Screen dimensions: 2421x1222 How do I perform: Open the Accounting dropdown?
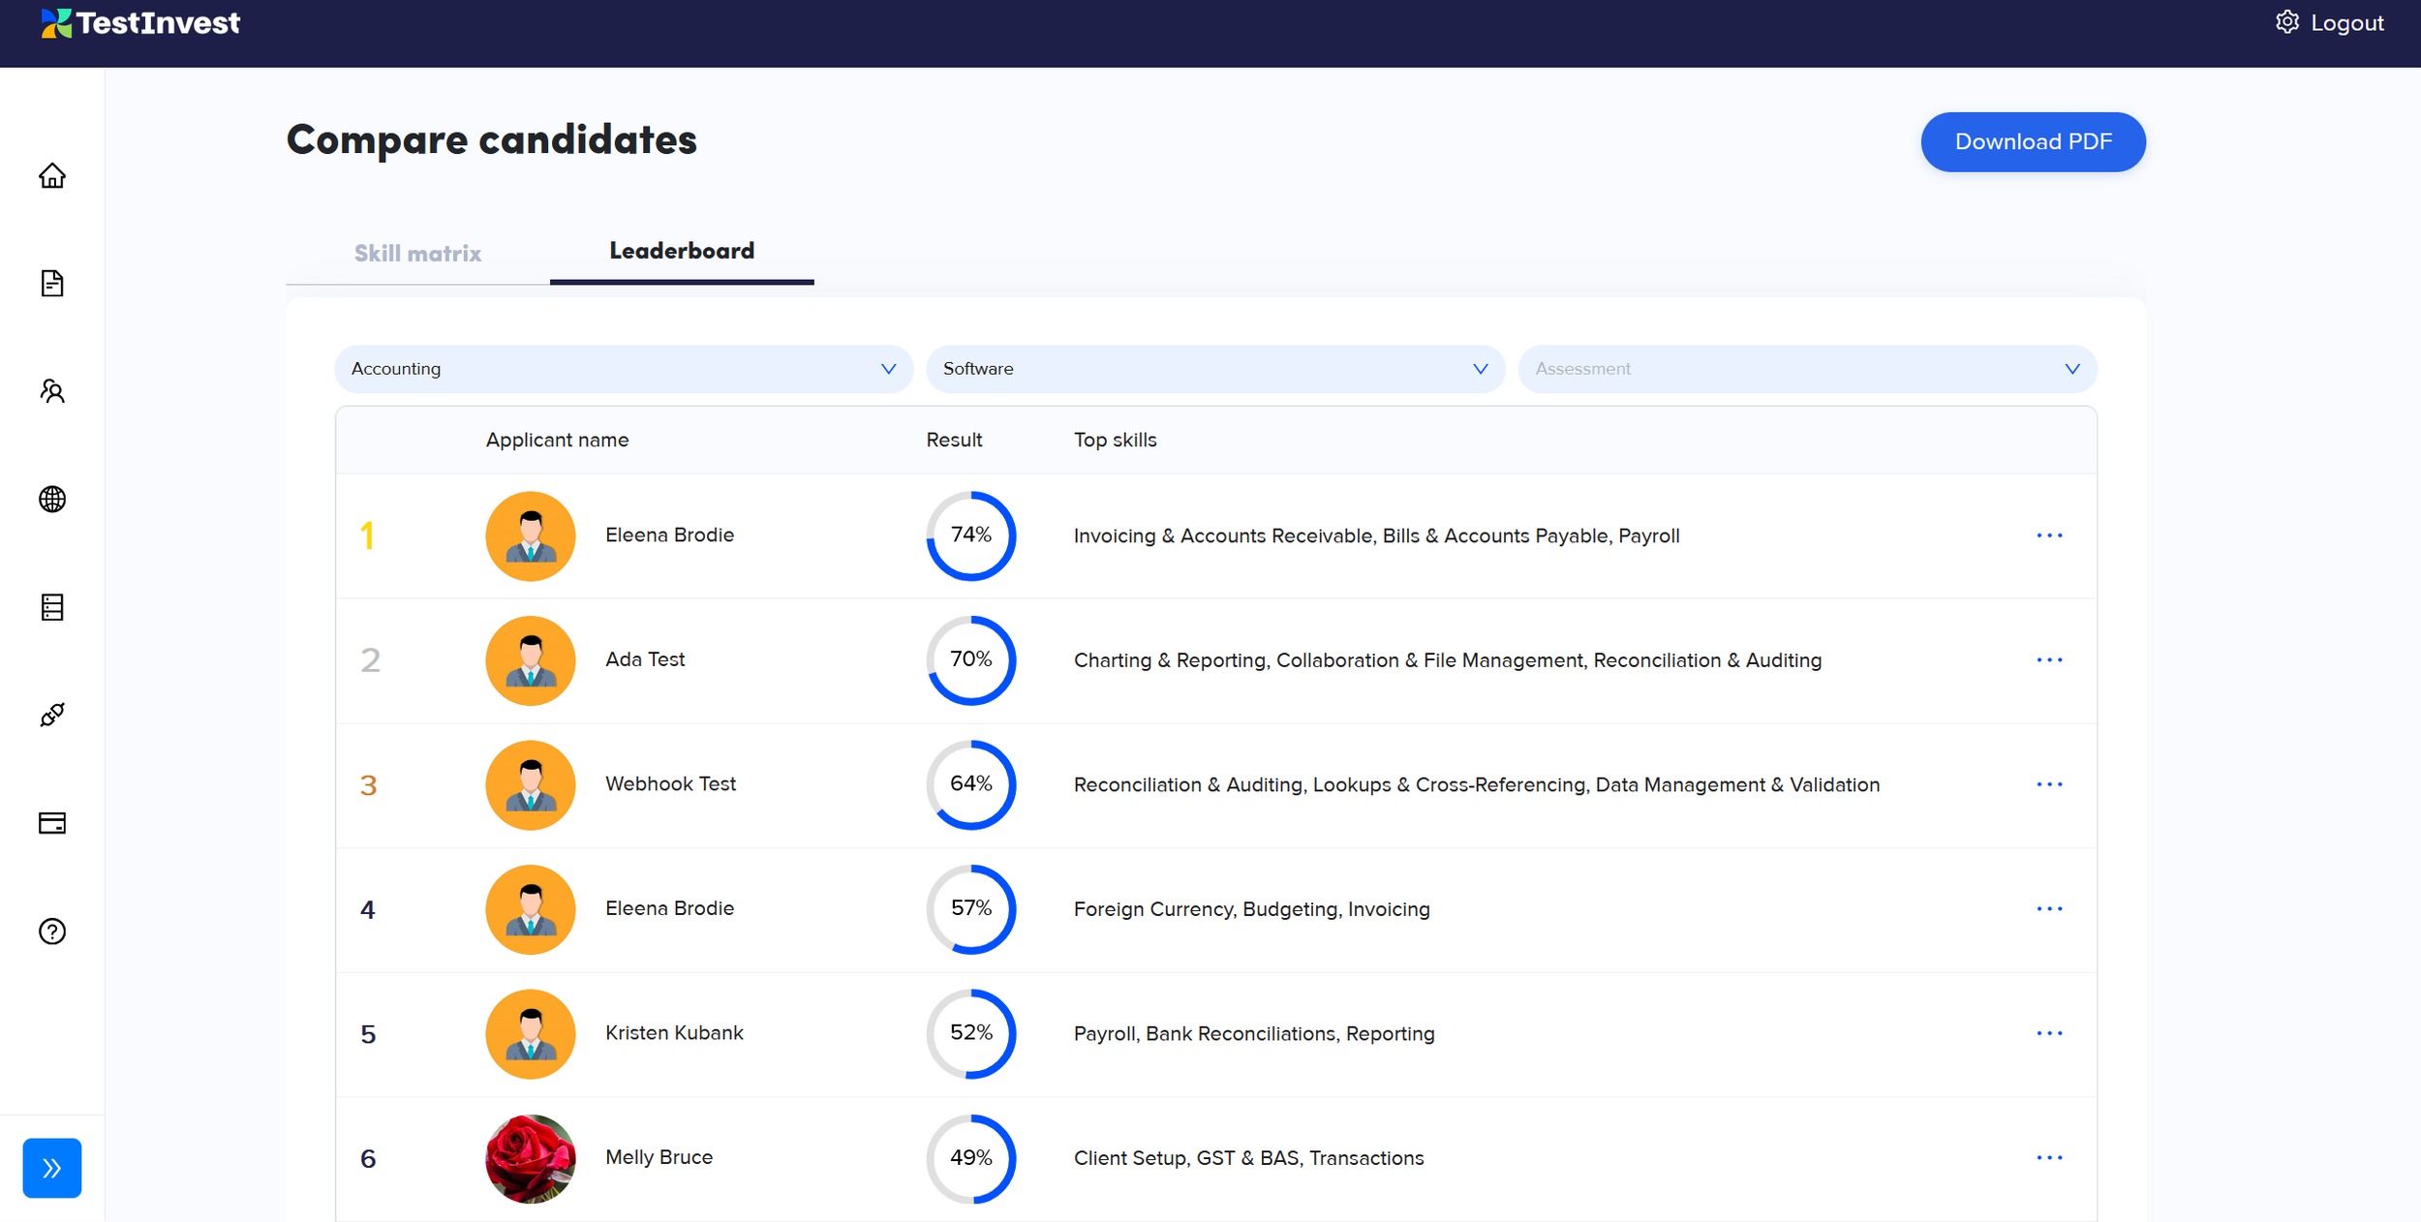[624, 369]
